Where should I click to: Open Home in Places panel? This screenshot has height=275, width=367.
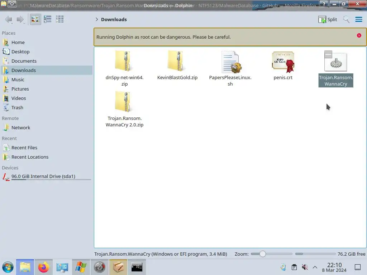(x=47, y=42)
